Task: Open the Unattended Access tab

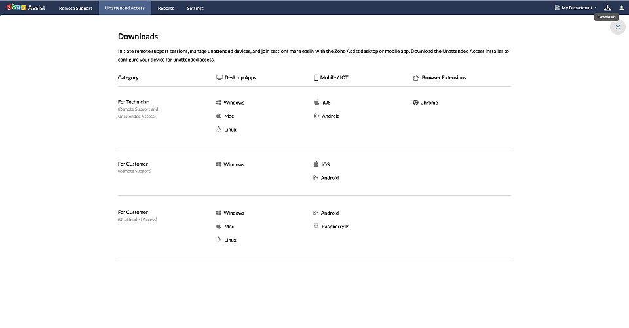Action: 125,8
